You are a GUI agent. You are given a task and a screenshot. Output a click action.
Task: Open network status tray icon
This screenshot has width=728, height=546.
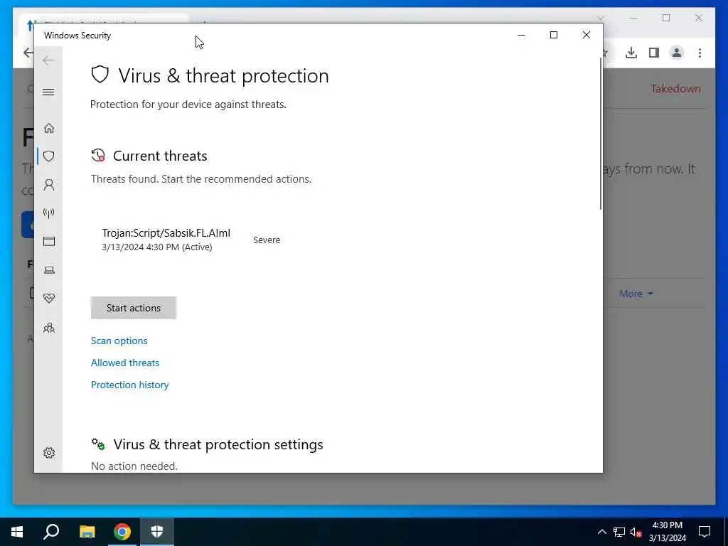pos(619,532)
